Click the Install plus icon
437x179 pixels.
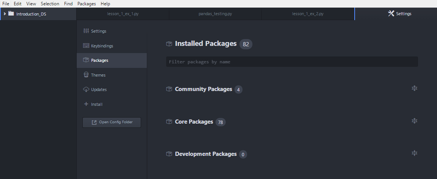click(86, 104)
